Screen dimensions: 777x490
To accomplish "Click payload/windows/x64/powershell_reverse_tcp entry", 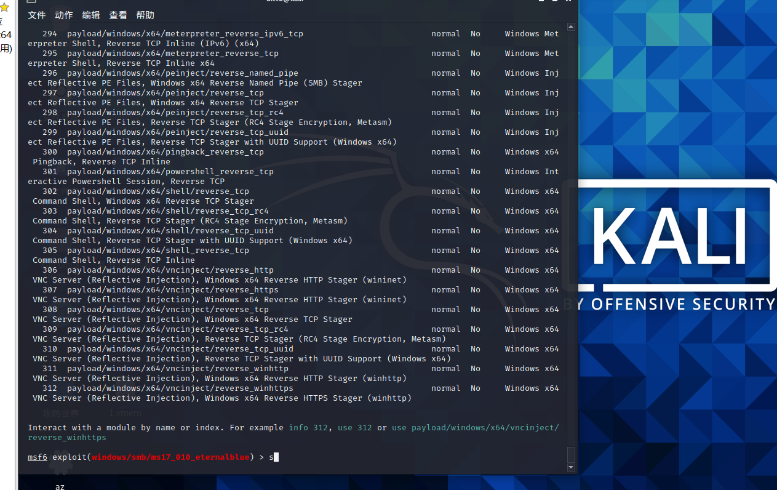I will coord(170,172).
